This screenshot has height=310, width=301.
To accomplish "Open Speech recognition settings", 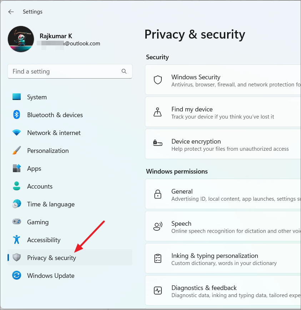I will click(x=223, y=226).
